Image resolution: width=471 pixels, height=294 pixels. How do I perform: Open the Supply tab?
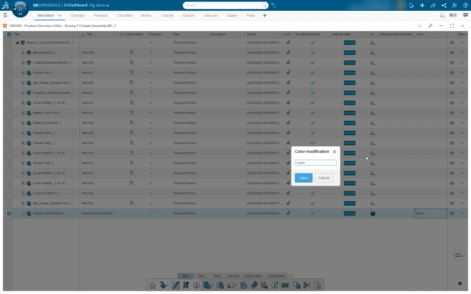coord(232,15)
